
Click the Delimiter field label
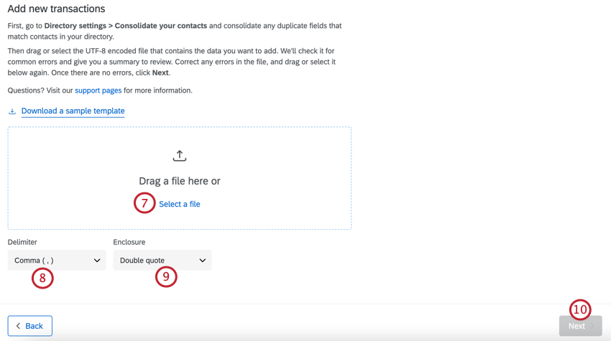click(x=22, y=242)
